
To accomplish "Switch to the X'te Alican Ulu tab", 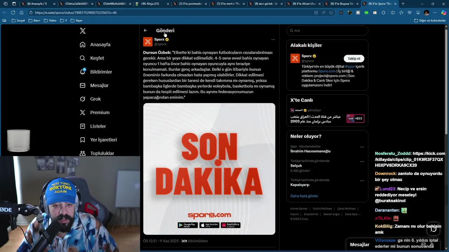I will click(x=304, y=4).
